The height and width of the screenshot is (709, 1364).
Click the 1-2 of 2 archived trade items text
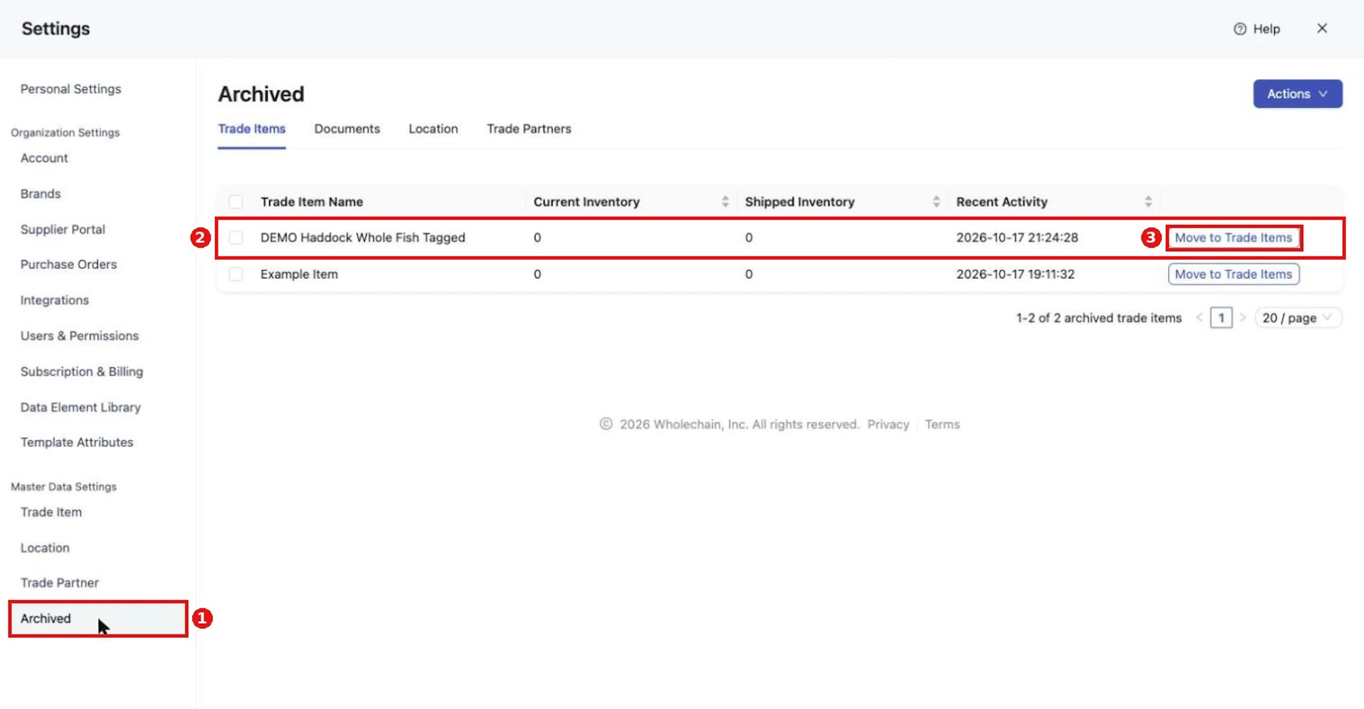(1099, 318)
